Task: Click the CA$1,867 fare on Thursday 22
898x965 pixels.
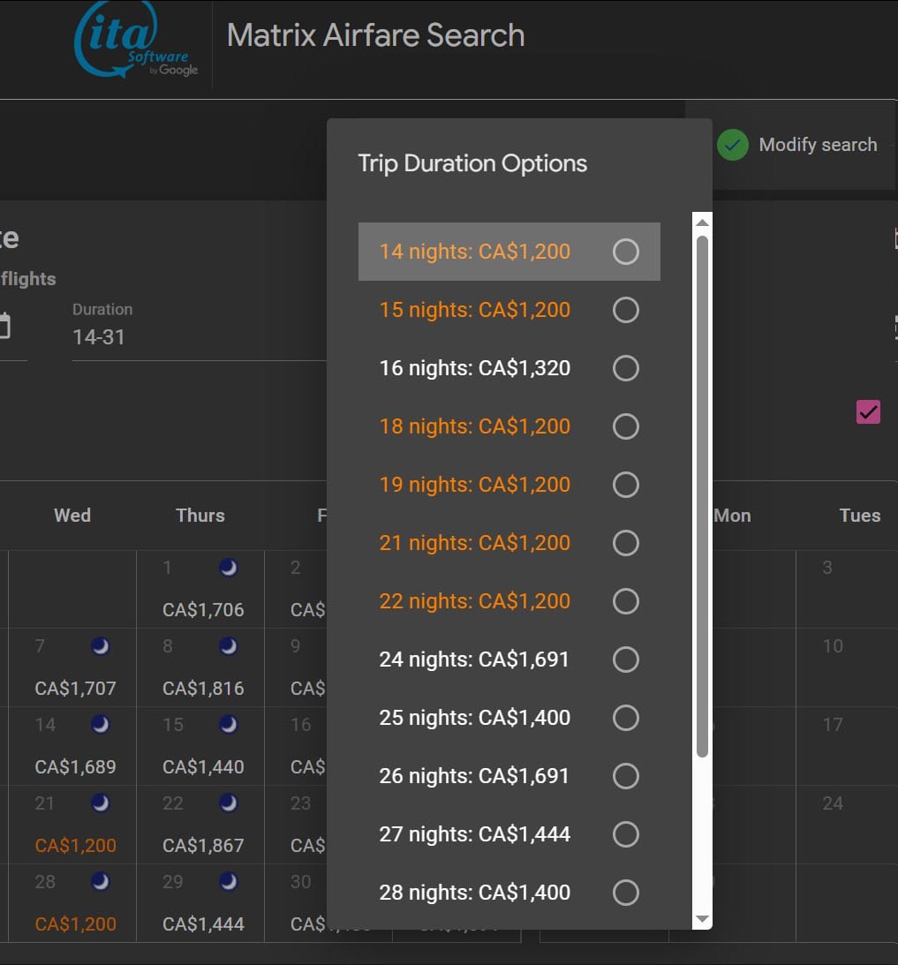Action: 203,846
